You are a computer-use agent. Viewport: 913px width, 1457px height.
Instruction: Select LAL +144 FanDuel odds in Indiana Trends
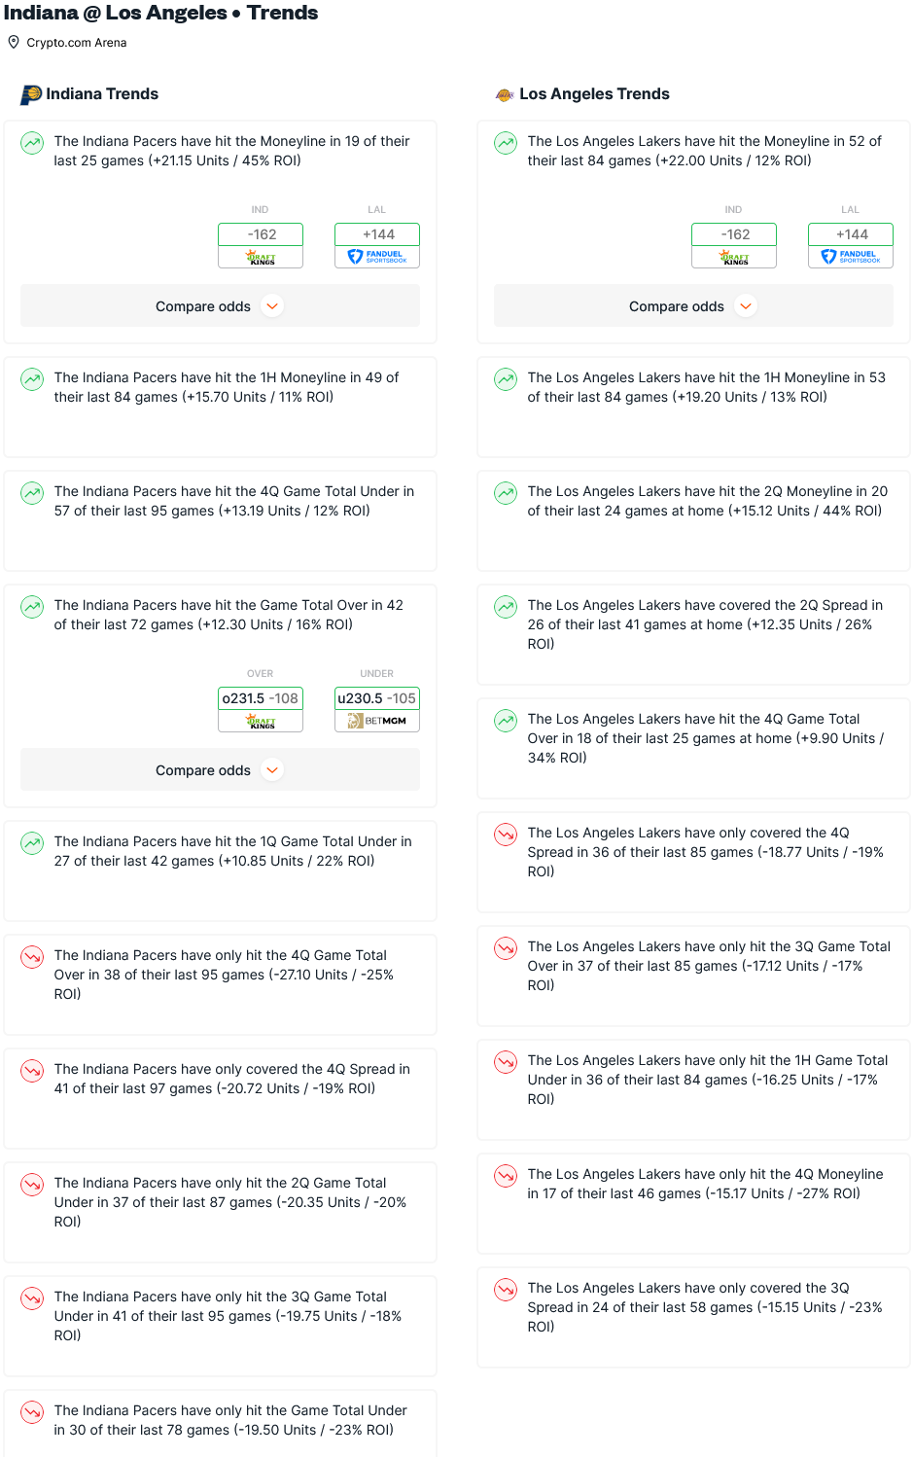tap(377, 245)
